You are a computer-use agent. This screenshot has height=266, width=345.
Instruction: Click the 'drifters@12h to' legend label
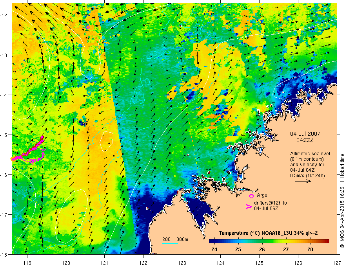tap(271, 203)
